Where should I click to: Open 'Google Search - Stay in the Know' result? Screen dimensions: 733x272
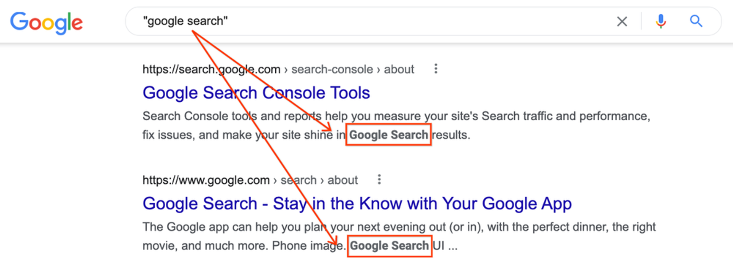357,203
